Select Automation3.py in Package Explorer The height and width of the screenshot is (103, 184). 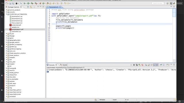[x=17, y=21]
